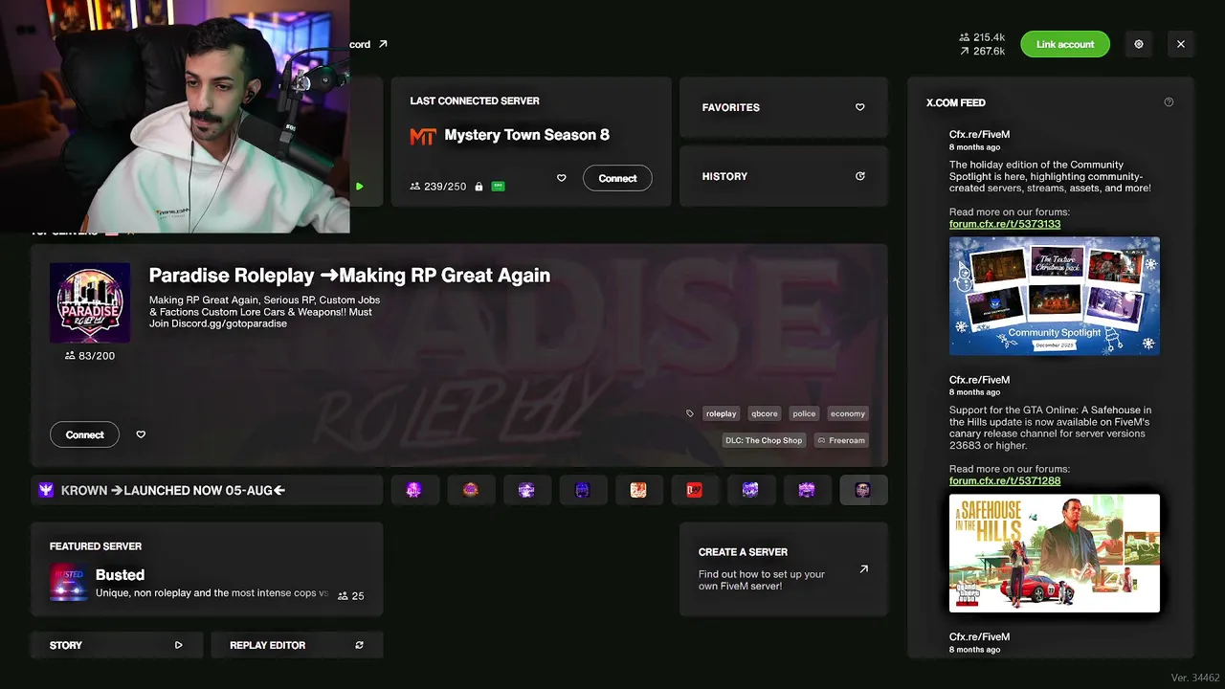Screen dimensions: 1225x689
Task: Click the Mystery Town MT logo
Action: (423, 136)
